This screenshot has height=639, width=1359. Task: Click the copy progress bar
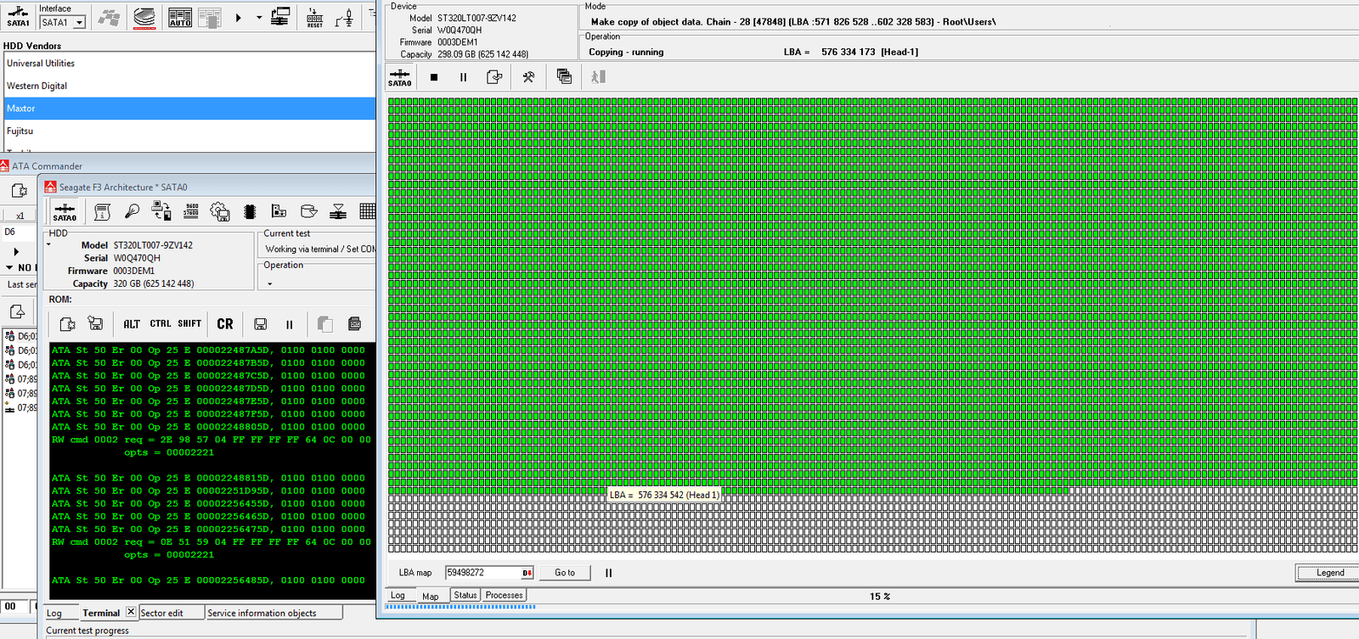872,607
